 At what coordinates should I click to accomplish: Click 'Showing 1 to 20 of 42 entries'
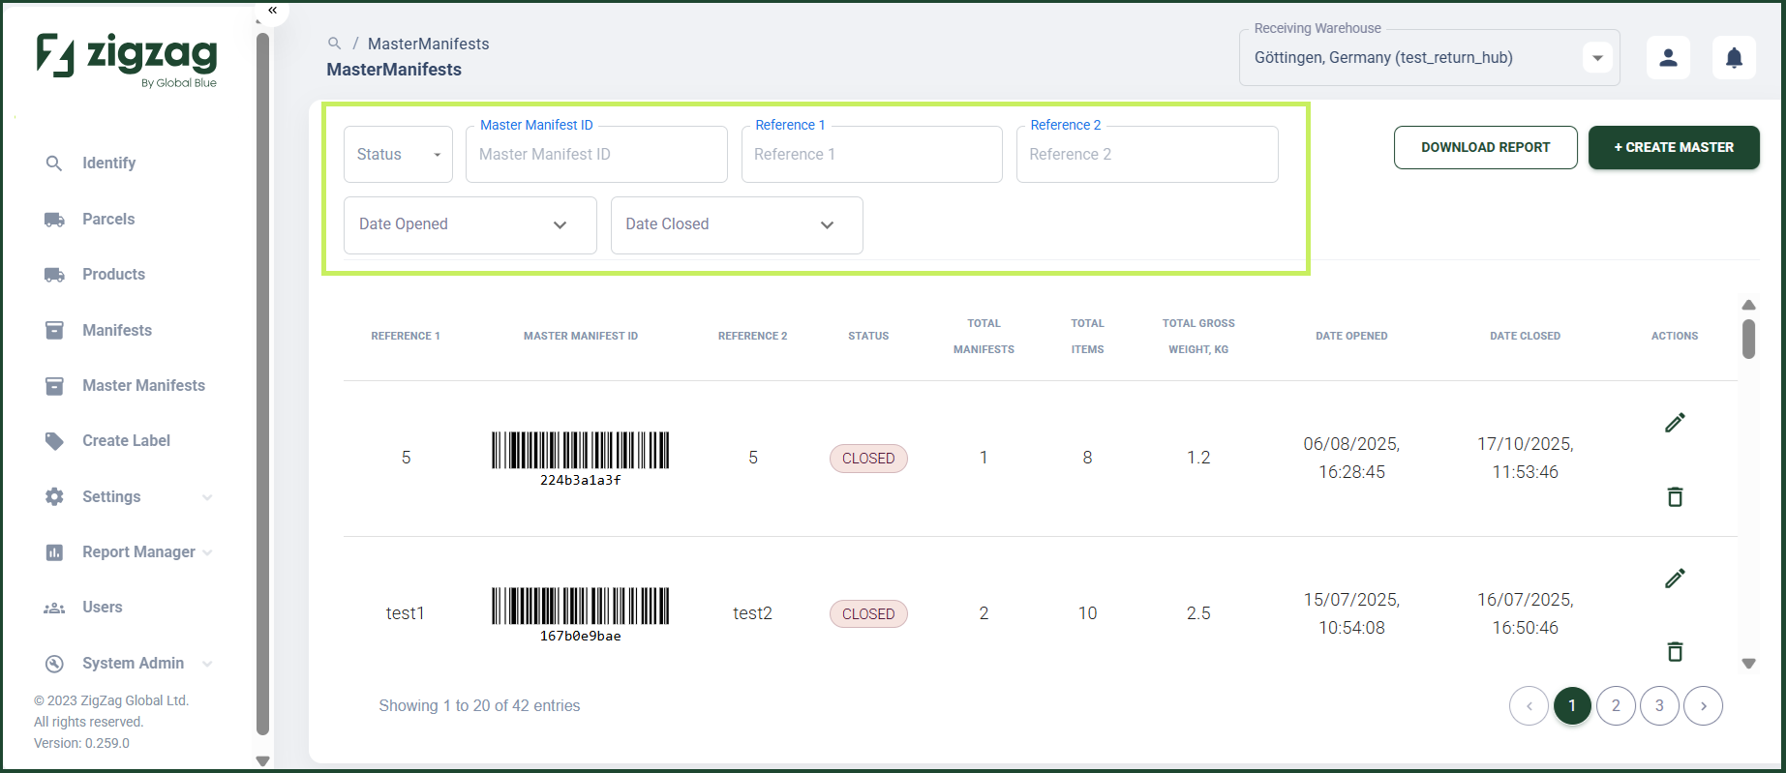tap(479, 705)
